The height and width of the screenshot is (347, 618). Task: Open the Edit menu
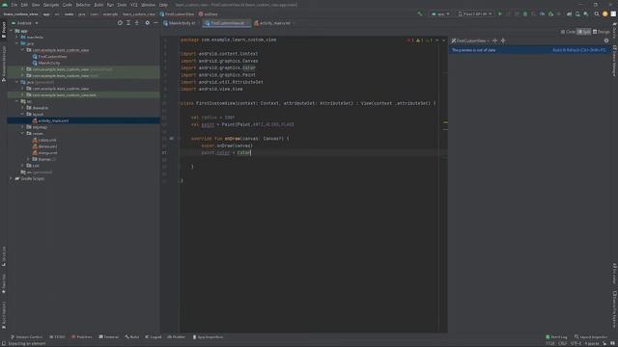pos(24,5)
